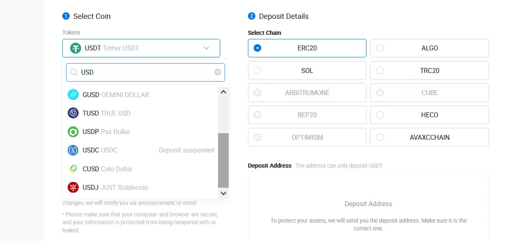Click the USDP Pax Dollar coin icon
Screen dimensions: 505x241
pyautogui.click(x=73, y=132)
